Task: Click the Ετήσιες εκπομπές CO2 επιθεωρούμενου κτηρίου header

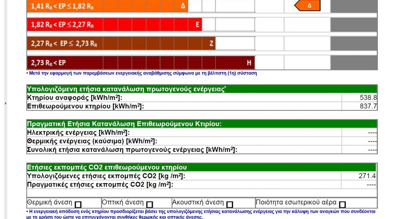Action: 201,167
